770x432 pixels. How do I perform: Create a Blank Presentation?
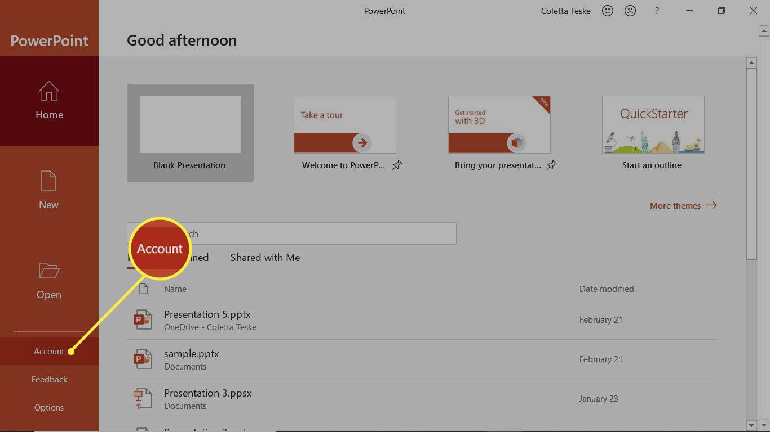pos(191,133)
